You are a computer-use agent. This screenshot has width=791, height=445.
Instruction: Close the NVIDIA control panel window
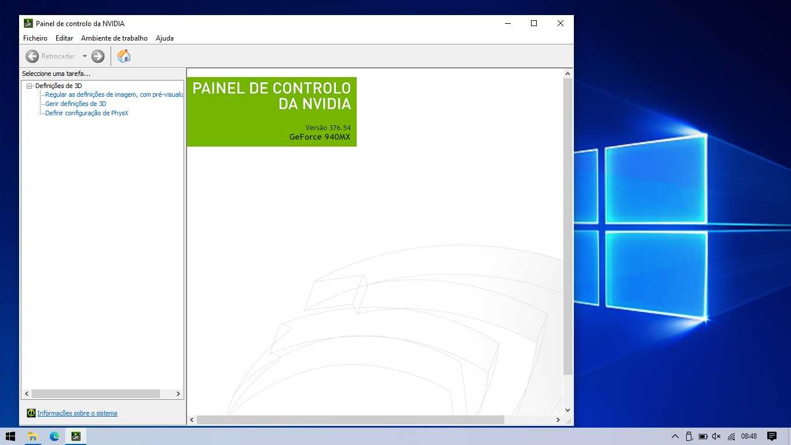[x=561, y=24]
